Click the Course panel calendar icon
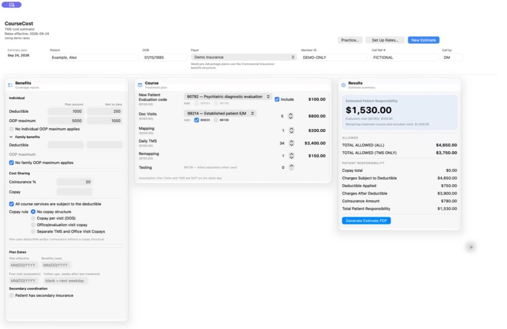 [140, 85]
